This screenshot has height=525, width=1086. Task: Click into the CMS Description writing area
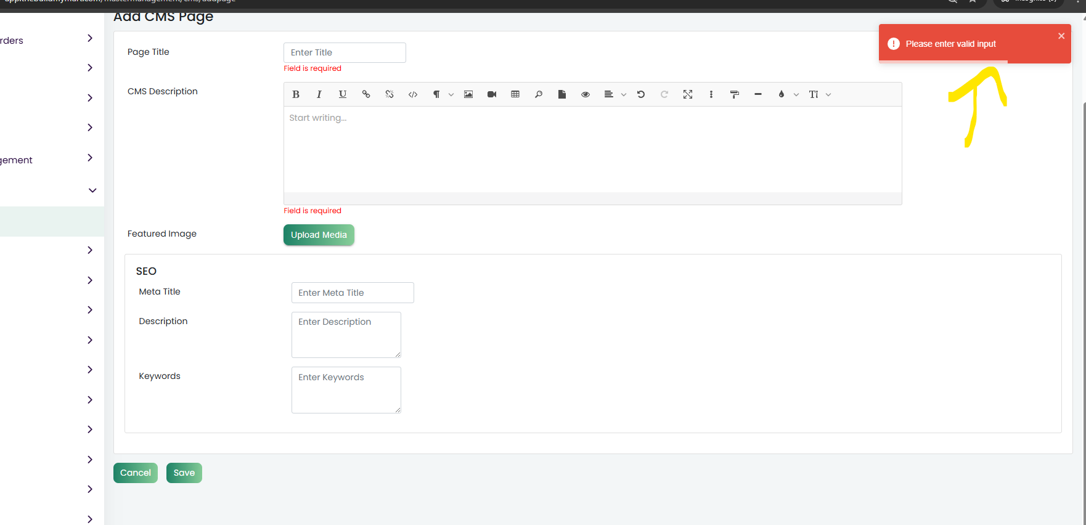point(592,149)
